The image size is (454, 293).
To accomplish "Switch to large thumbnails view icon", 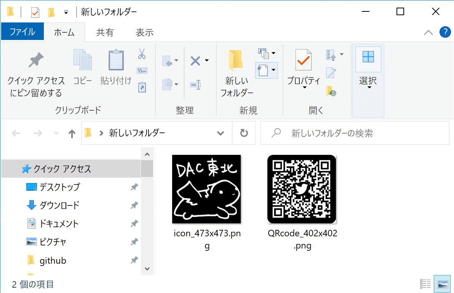I will pyautogui.click(x=443, y=284).
